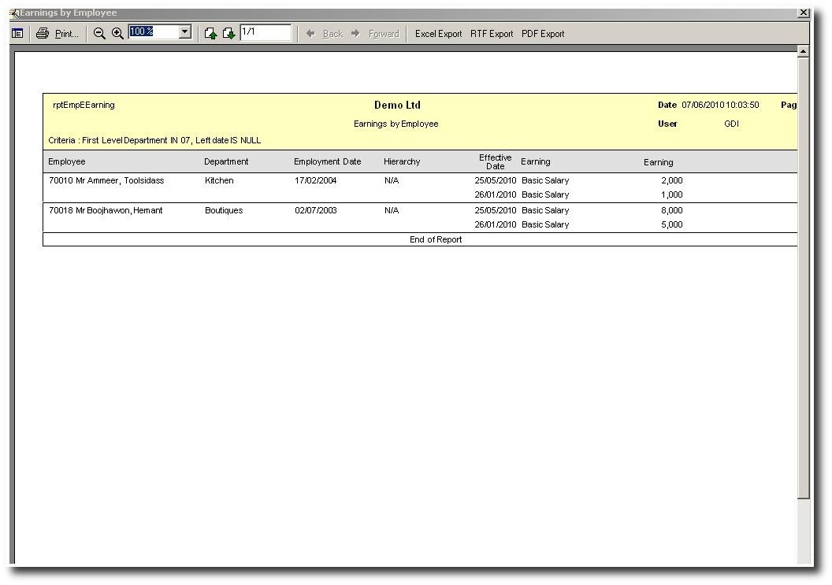The image size is (832, 585).
Task: Click the Effective Date column header
Action: 495,162
